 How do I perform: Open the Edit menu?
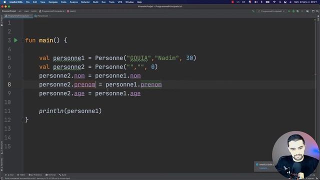click(x=35, y=2)
